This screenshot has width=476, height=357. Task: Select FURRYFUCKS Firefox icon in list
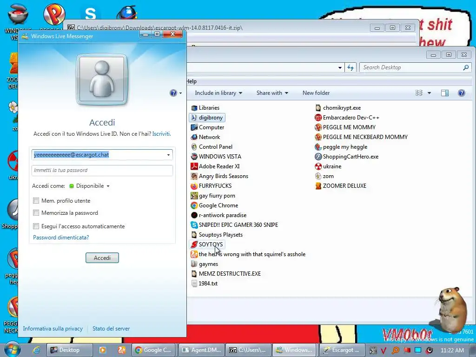tap(194, 186)
